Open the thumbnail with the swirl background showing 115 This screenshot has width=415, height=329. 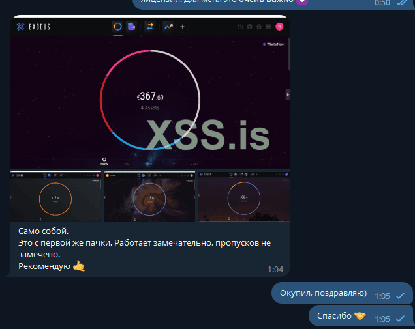click(x=149, y=196)
